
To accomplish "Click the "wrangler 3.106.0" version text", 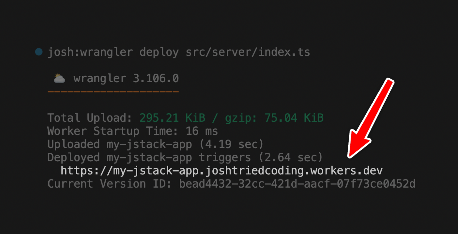I will pos(126,78).
